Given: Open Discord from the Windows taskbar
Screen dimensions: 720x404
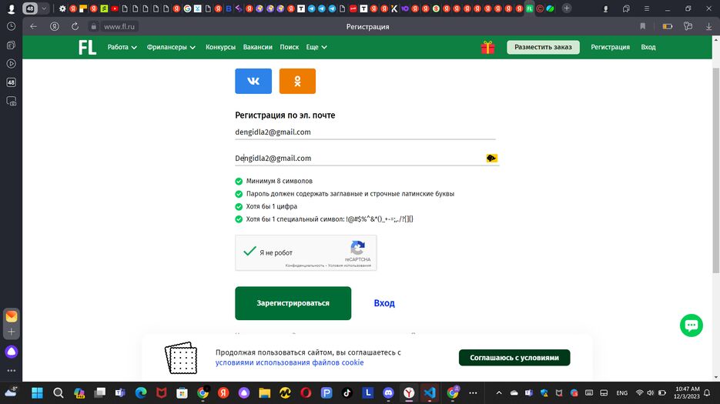Looking at the screenshot, I should click(x=388, y=392).
